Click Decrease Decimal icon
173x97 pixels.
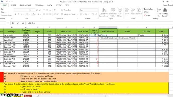point(96,14)
